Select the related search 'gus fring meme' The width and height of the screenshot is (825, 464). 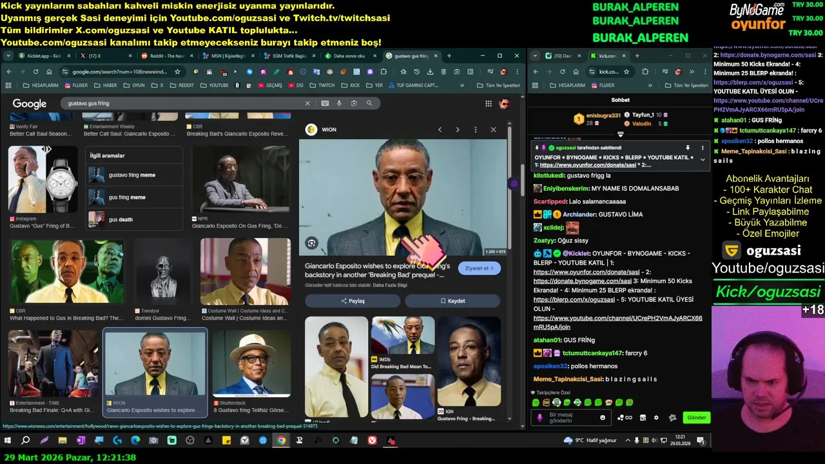134,197
